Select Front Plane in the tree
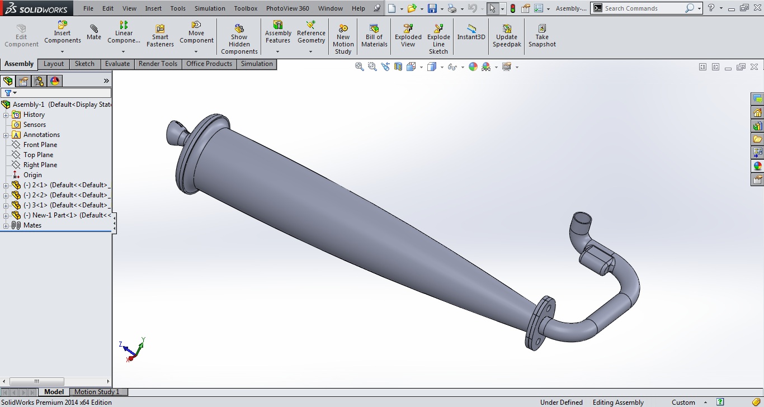Image resolution: width=764 pixels, height=407 pixels. [40, 145]
